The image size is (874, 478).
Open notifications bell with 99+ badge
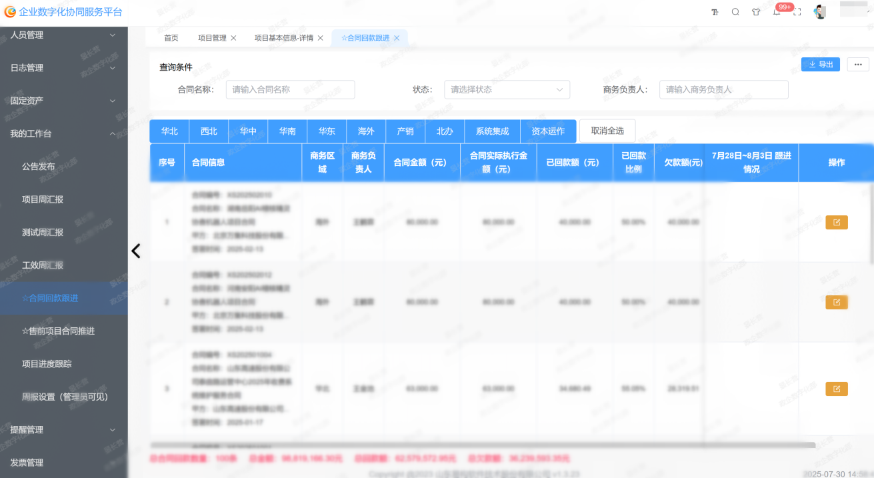coord(777,12)
